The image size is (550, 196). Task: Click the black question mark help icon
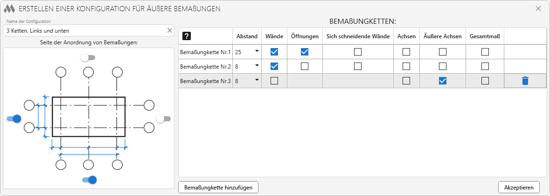pyautogui.click(x=187, y=36)
